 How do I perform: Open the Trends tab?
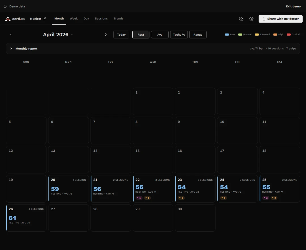coord(118,19)
